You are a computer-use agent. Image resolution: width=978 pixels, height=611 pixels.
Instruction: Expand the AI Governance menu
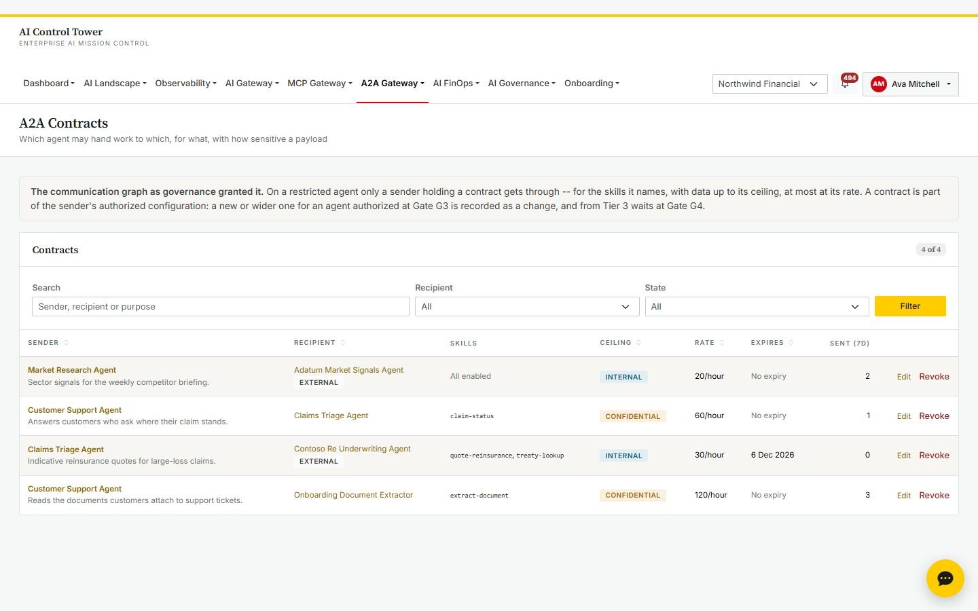[522, 84]
